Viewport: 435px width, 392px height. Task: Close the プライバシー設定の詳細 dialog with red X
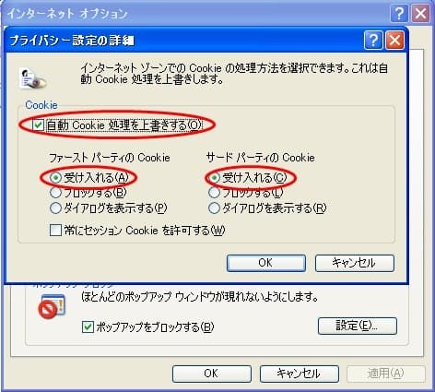[x=394, y=40]
